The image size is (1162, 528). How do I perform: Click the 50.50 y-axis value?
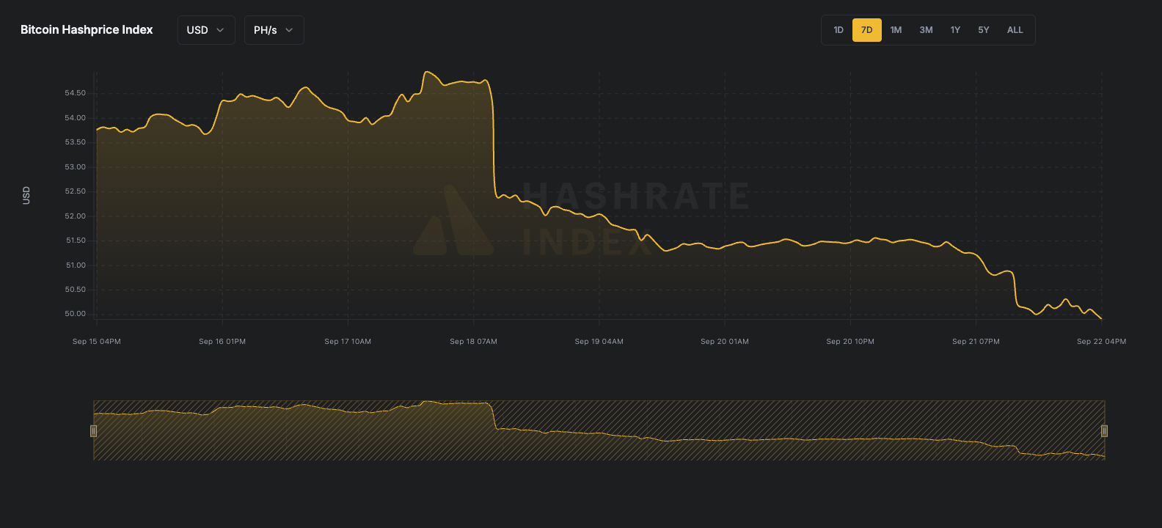click(x=75, y=290)
